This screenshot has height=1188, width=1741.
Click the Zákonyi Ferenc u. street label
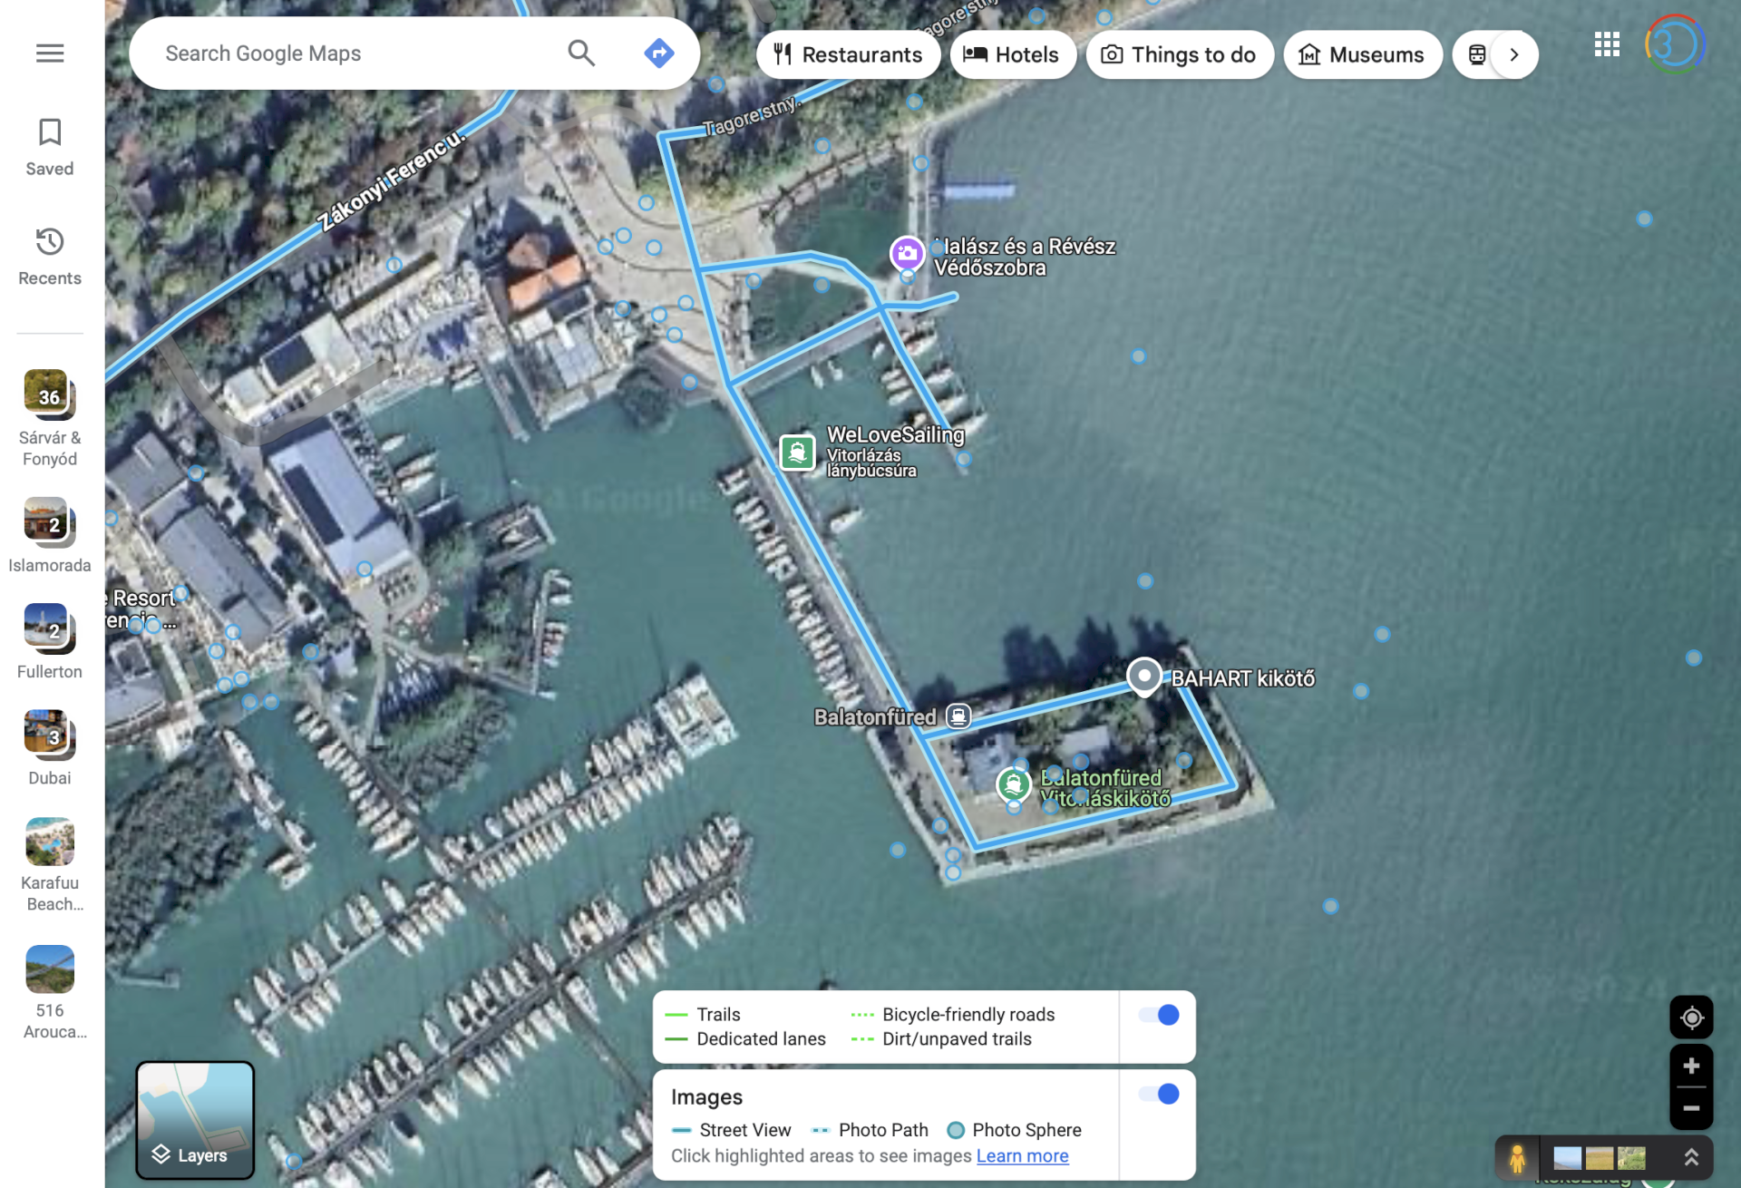coord(391,181)
